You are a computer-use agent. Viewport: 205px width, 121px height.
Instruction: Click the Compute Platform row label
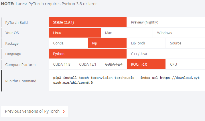(x=20, y=65)
